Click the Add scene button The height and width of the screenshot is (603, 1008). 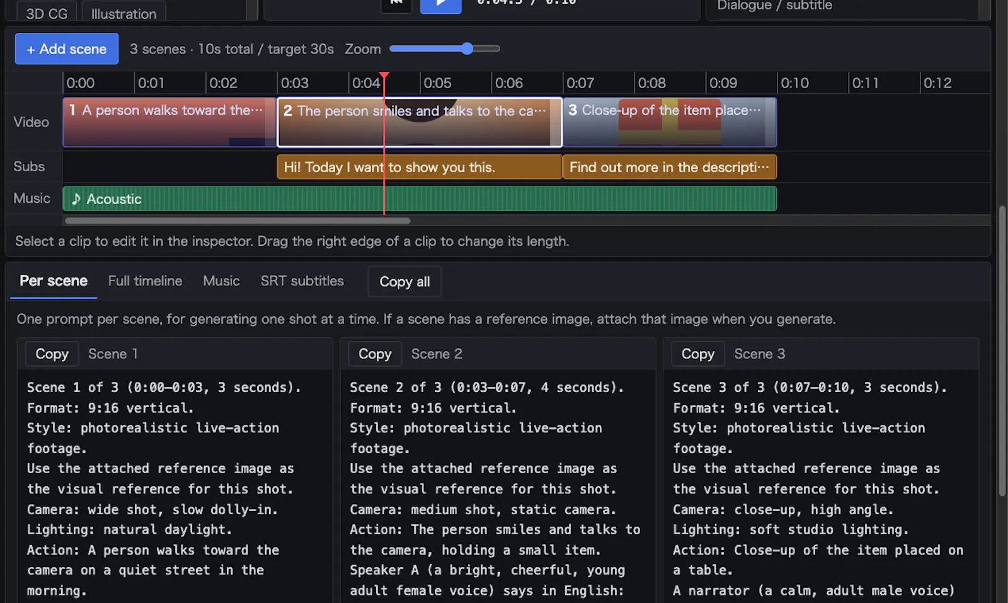(67, 49)
